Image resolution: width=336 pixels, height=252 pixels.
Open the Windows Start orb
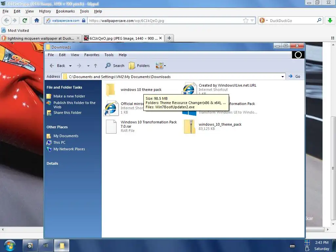[x=10, y=245]
